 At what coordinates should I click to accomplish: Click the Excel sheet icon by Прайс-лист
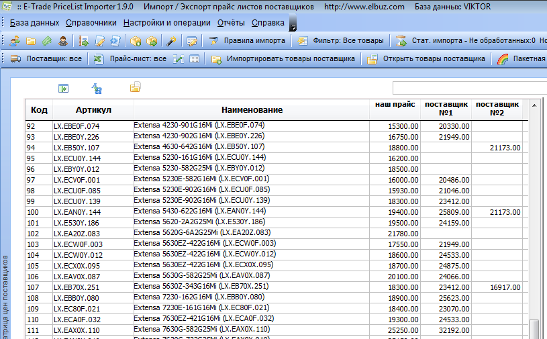coord(99,59)
